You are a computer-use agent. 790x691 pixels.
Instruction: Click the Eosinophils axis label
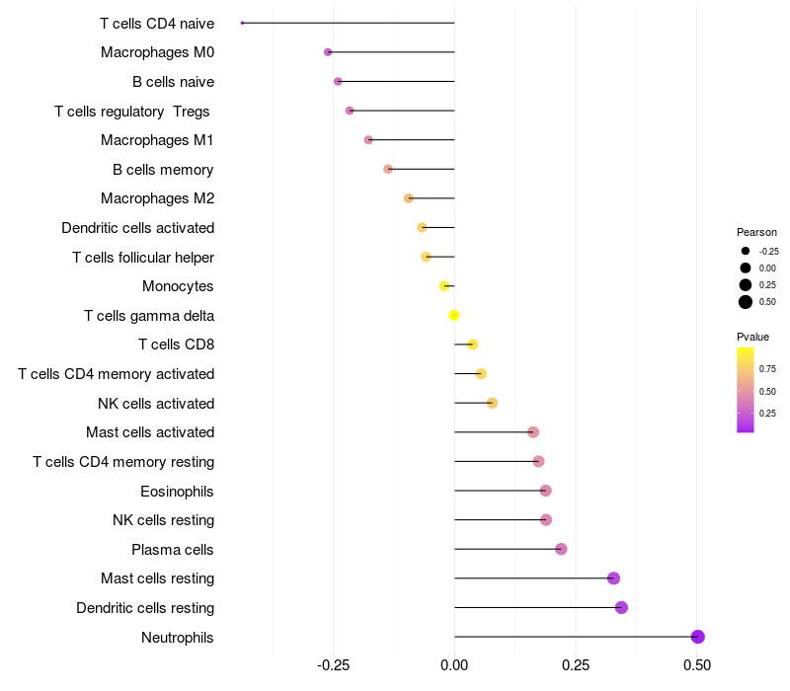[x=177, y=492]
